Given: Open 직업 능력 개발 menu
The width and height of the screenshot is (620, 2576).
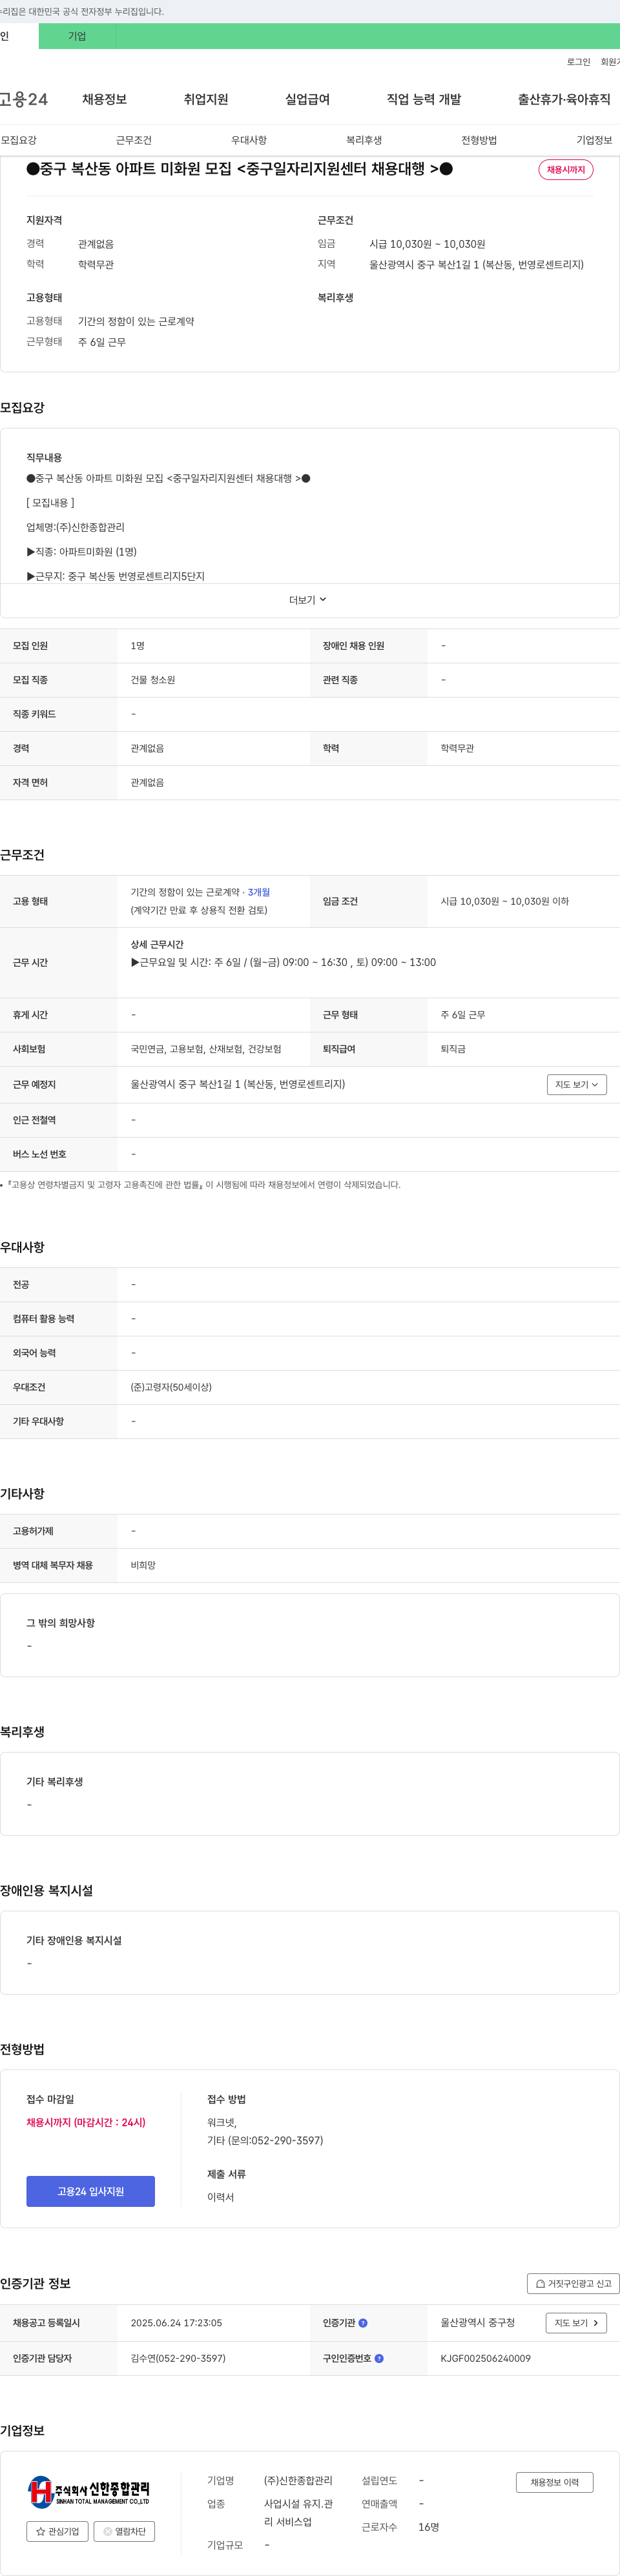Looking at the screenshot, I should [x=424, y=99].
